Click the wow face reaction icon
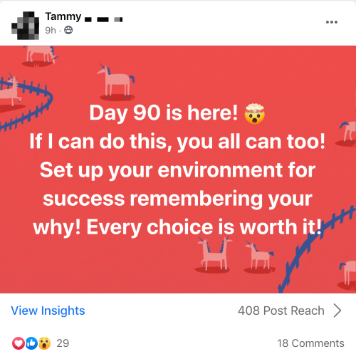The height and width of the screenshot is (354, 356). [44, 343]
